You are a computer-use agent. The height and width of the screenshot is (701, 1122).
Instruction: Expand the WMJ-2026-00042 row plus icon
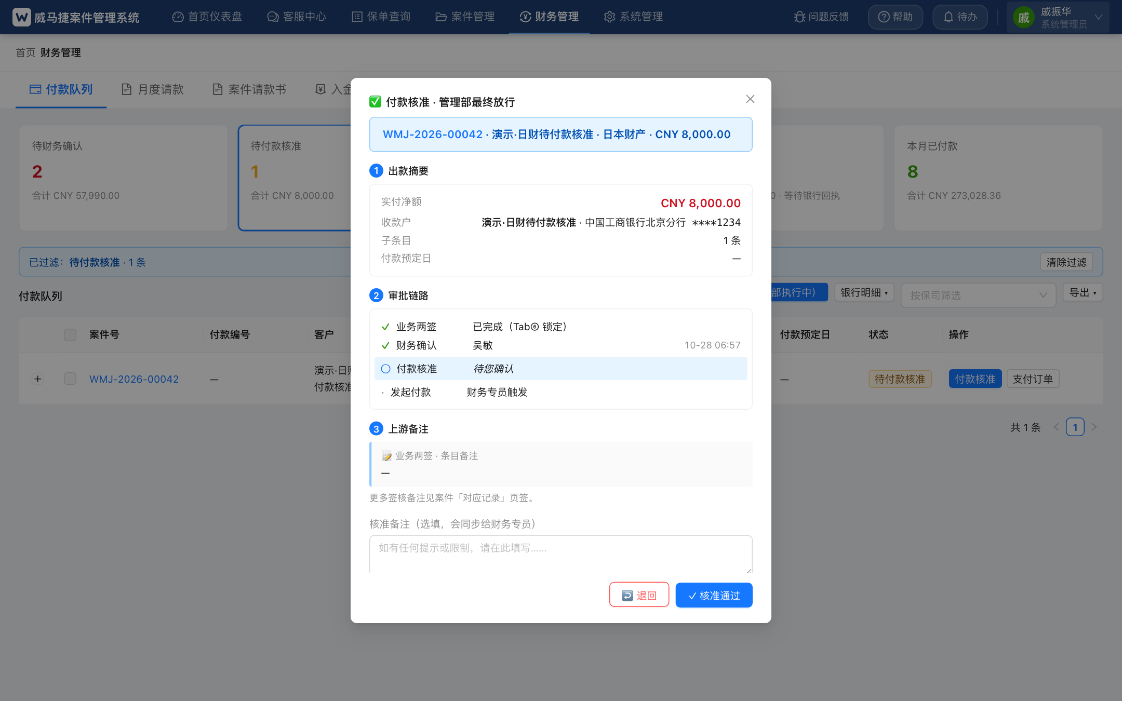[37, 379]
